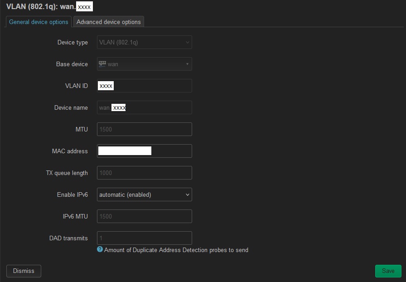
Task: Expand the Device type dropdown
Action: coord(144,42)
